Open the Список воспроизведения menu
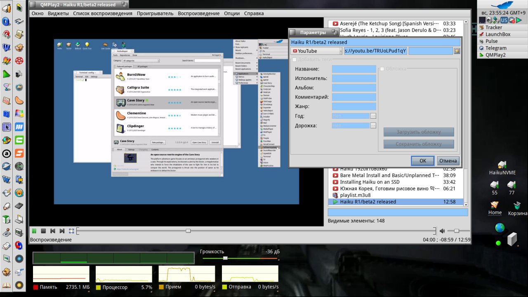The image size is (528, 297). point(103,13)
